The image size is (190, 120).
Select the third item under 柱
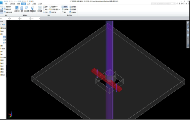pyautogui.click(x=4, y=43)
